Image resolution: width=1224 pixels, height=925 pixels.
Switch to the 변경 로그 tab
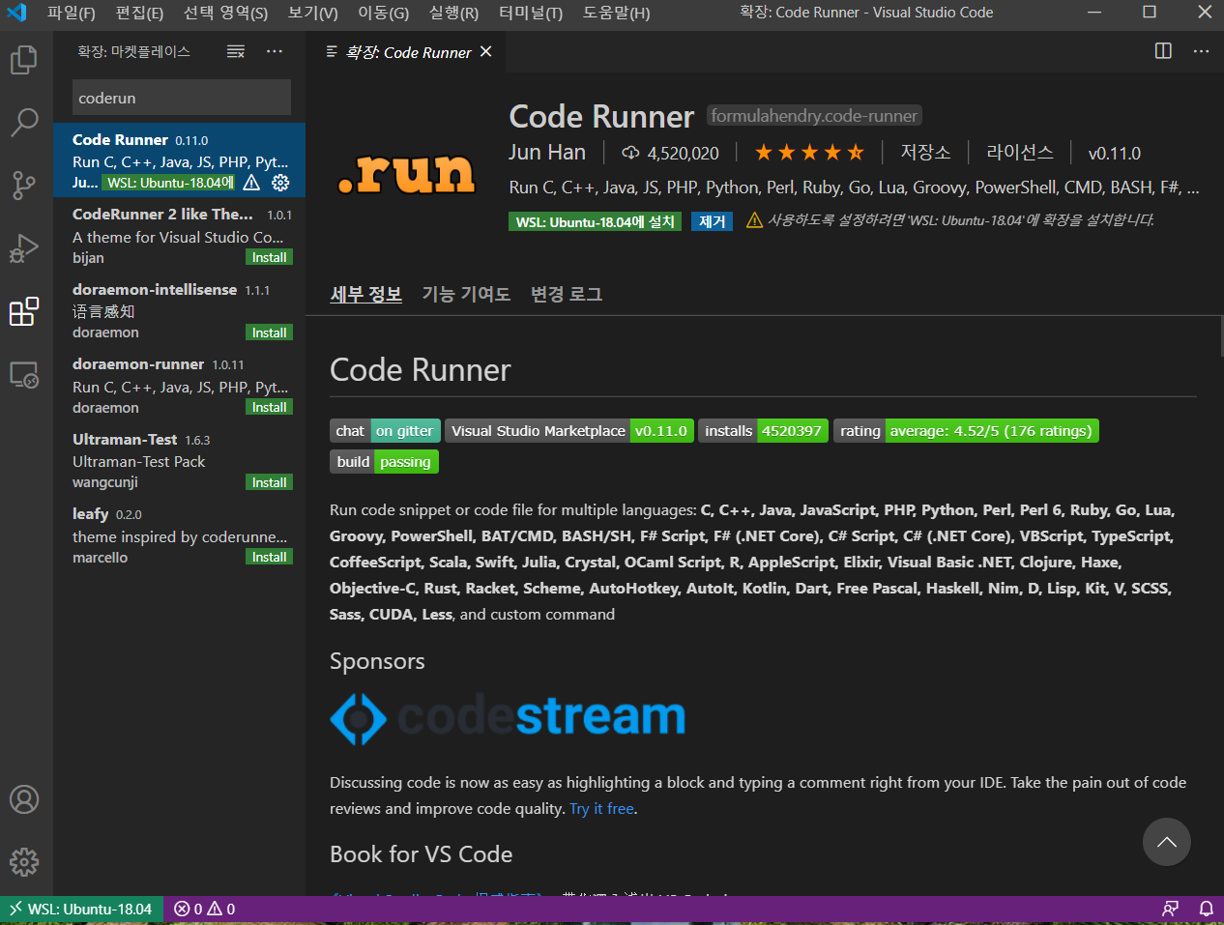click(x=567, y=294)
